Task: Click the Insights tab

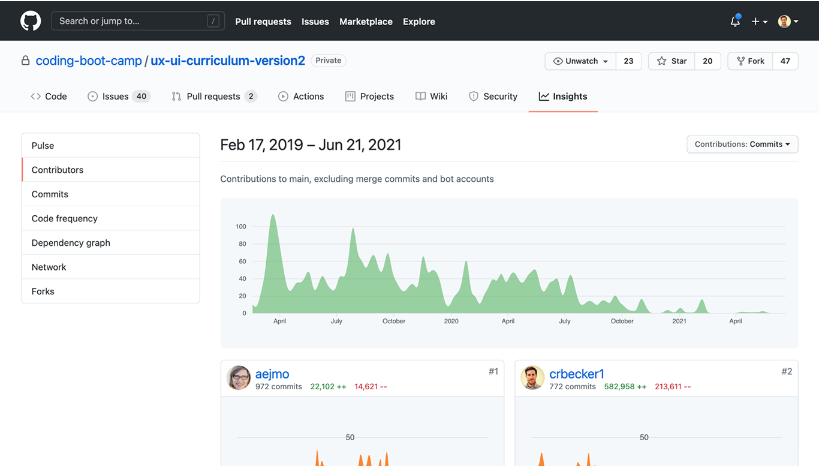Action: coord(563,97)
